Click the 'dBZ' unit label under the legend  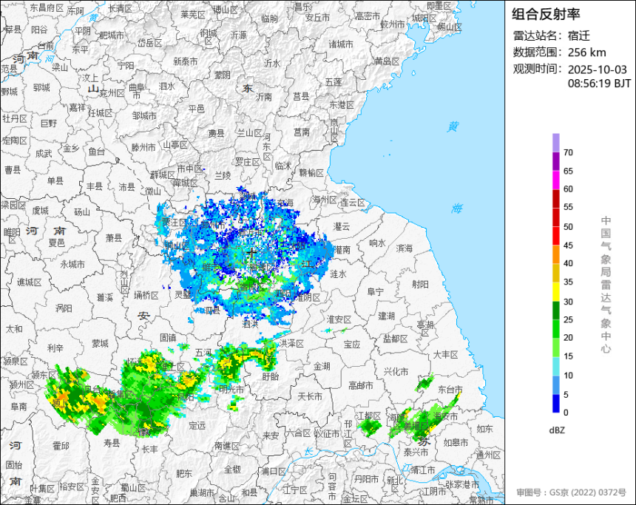(557, 430)
